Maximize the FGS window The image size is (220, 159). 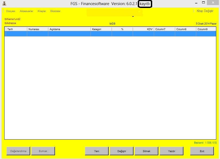pyautogui.click(x=203, y=3)
